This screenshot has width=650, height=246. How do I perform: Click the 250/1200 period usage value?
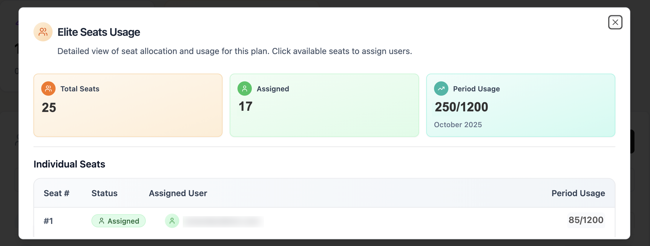(x=461, y=107)
